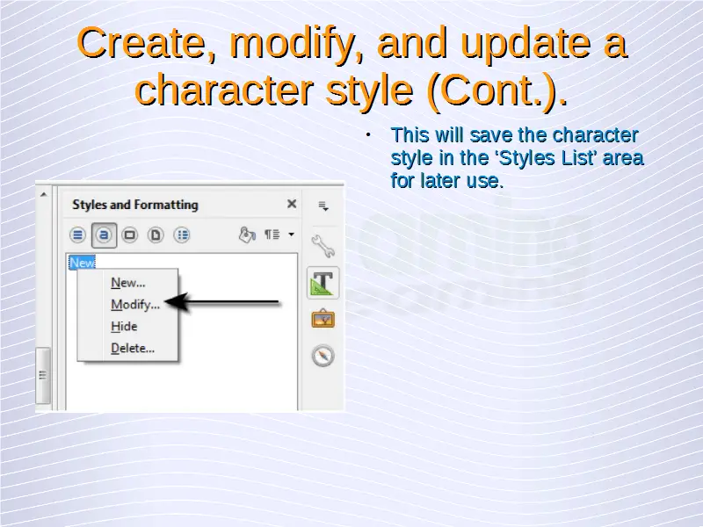703x527 pixels.
Task: Select Styles and Formatting sidebar tab
Action: click(x=323, y=283)
